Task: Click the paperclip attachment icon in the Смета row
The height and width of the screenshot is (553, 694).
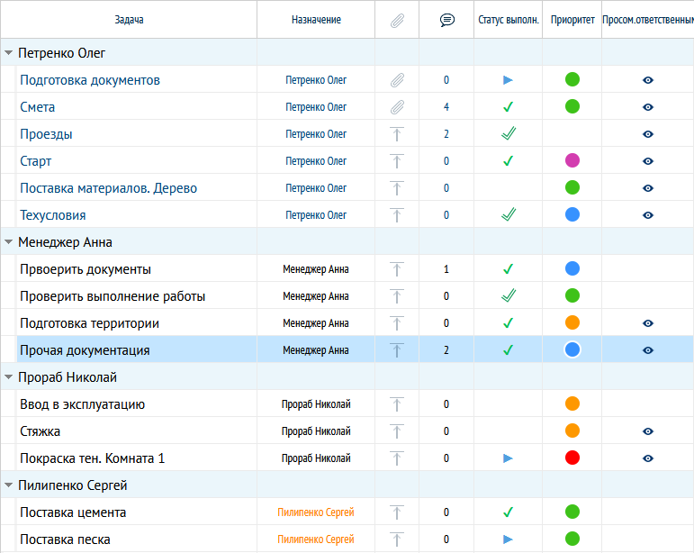Action: click(x=397, y=107)
